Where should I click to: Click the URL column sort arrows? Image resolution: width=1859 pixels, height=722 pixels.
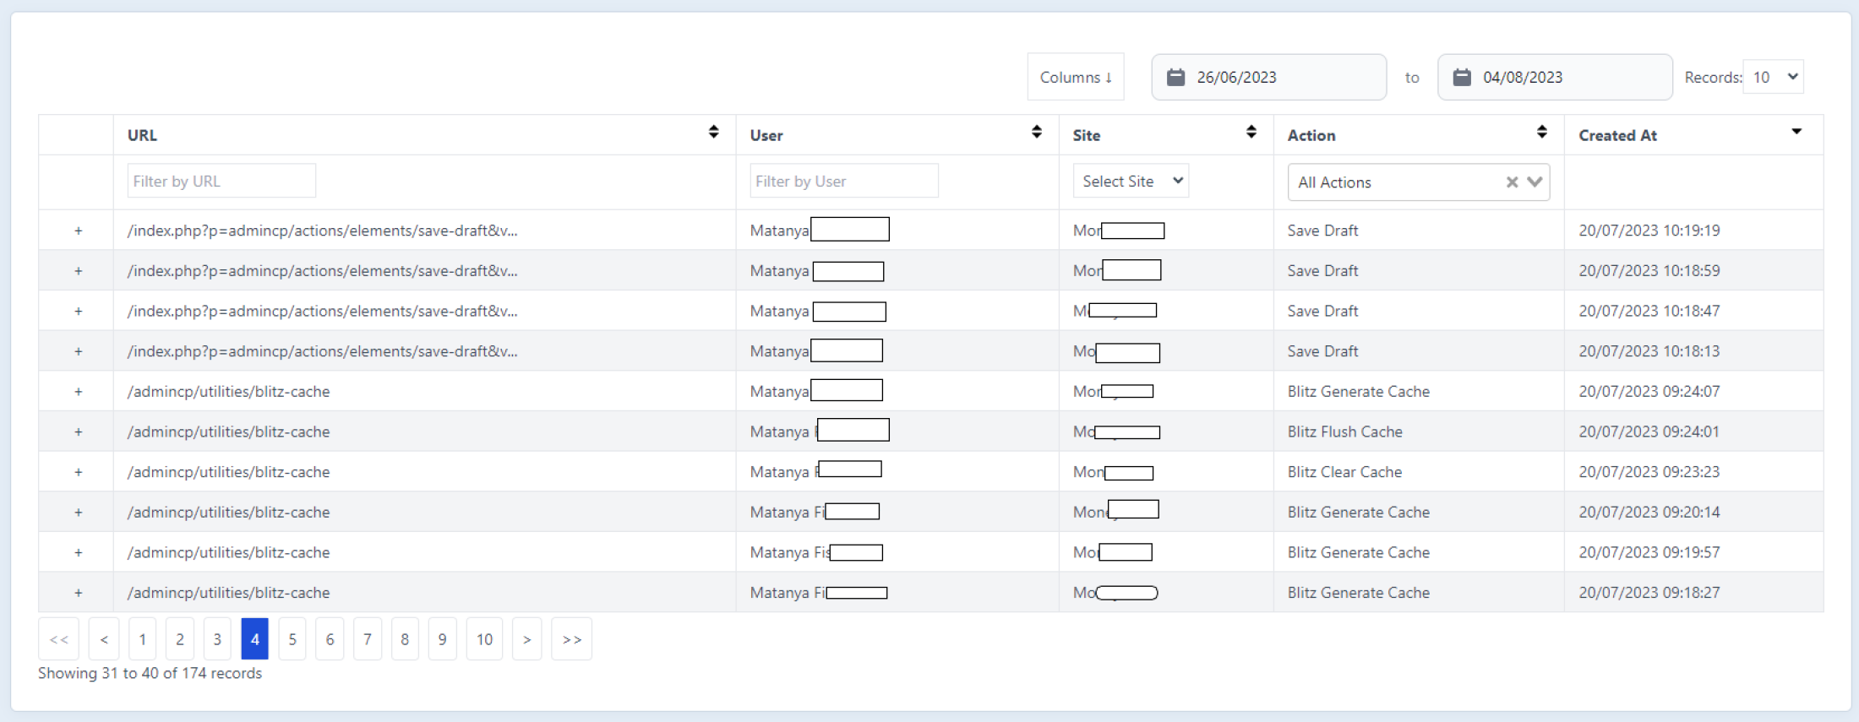(x=713, y=132)
